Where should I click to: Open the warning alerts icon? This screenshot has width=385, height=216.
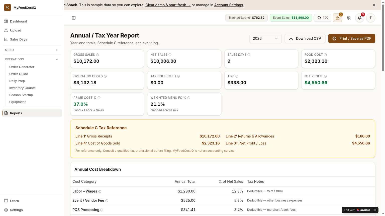[x=338, y=18]
